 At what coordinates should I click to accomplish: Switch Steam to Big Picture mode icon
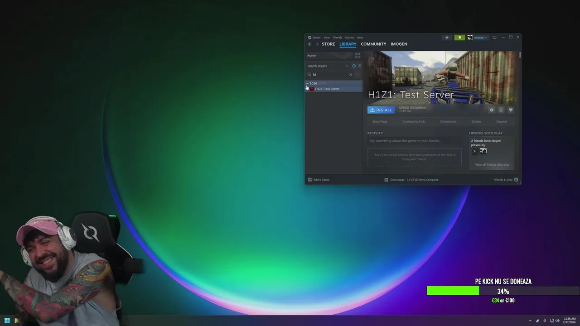coord(494,38)
